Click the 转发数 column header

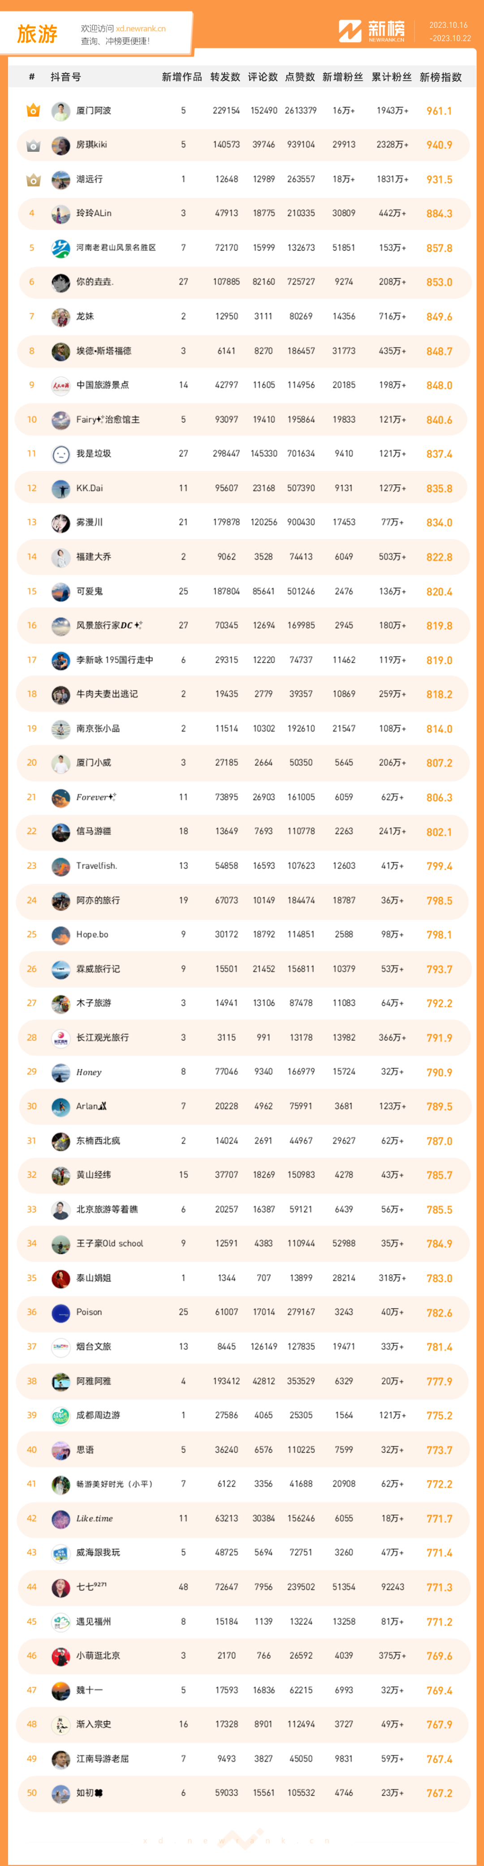click(225, 77)
